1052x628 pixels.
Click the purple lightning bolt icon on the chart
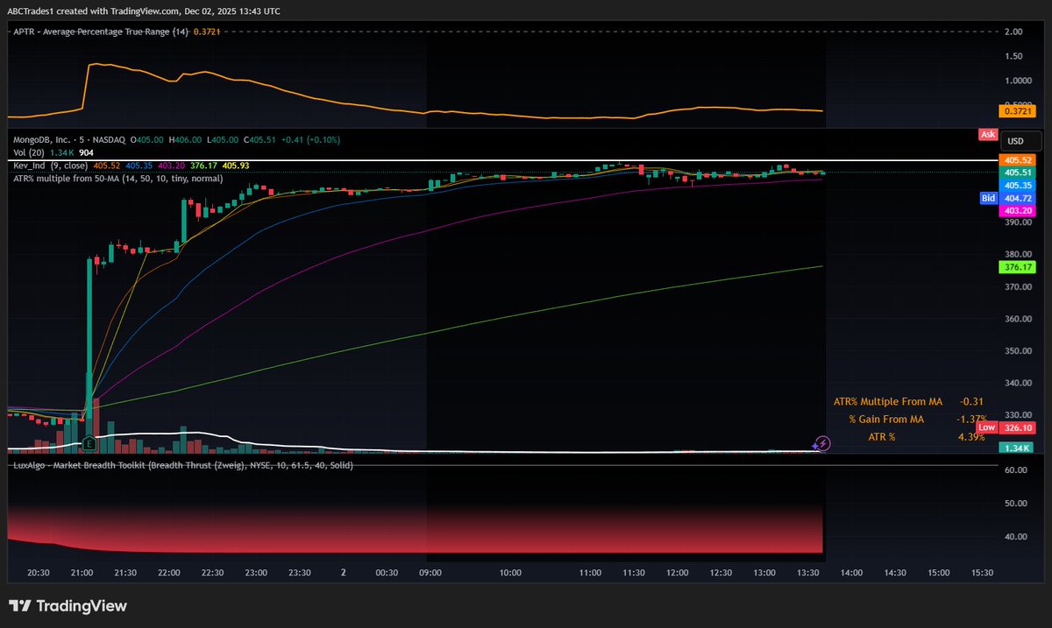coord(821,445)
